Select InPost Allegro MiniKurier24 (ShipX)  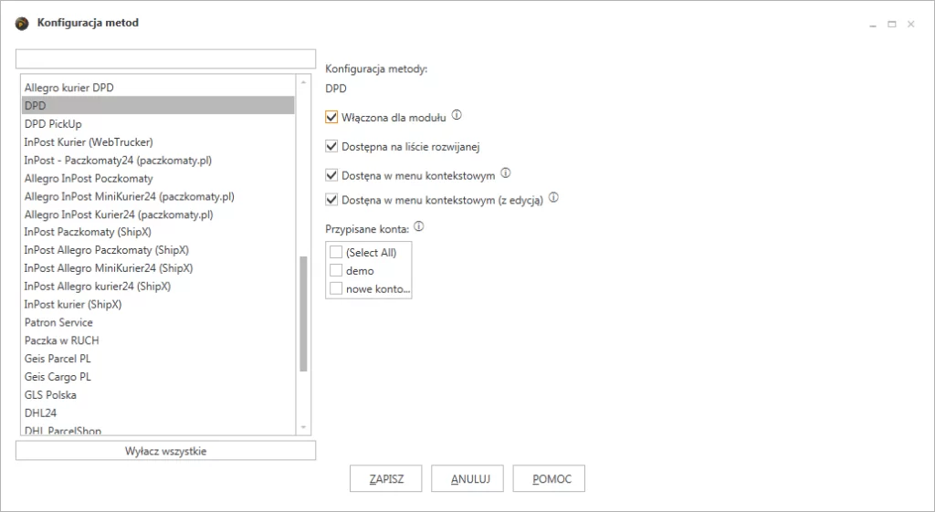[x=158, y=268]
